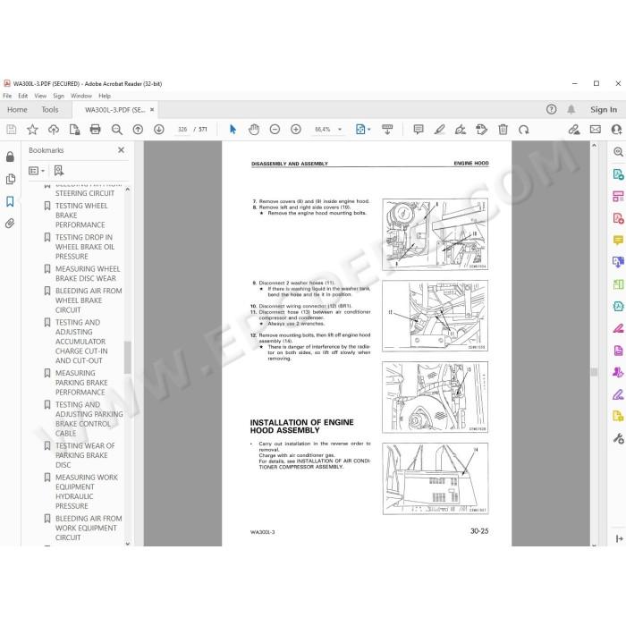The width and height of the screenshot is (626, 626).
Task: Open bookmark BLEEDING AIR FROM WHEEL BRAKE CIRCUIT
Action: coord(89,300)
